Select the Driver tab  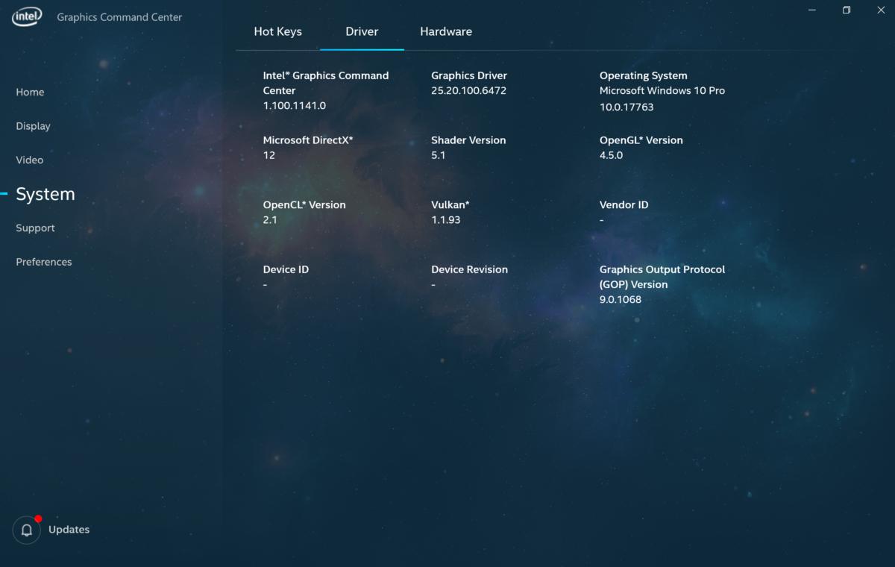point(362,31)
